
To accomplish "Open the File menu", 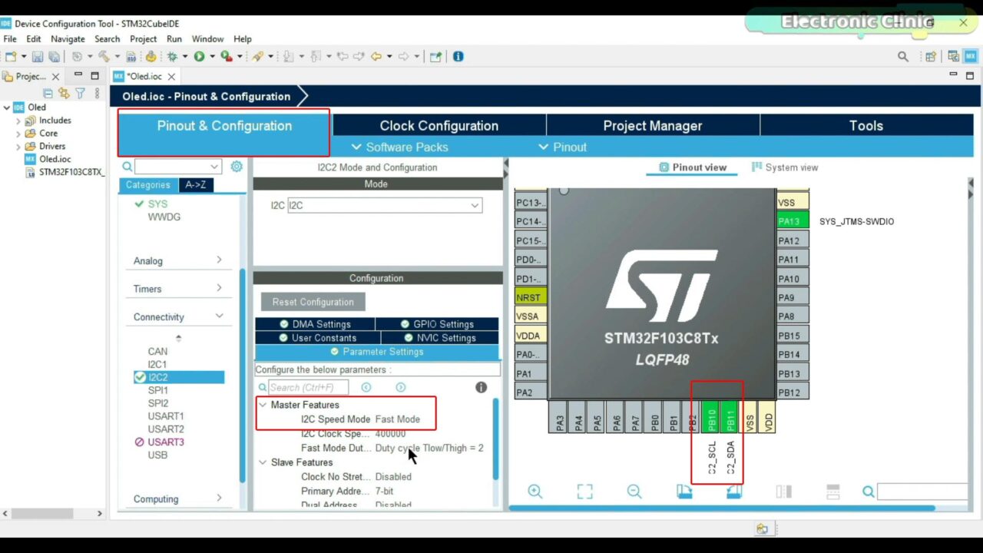I will click(x=10, y=39).
